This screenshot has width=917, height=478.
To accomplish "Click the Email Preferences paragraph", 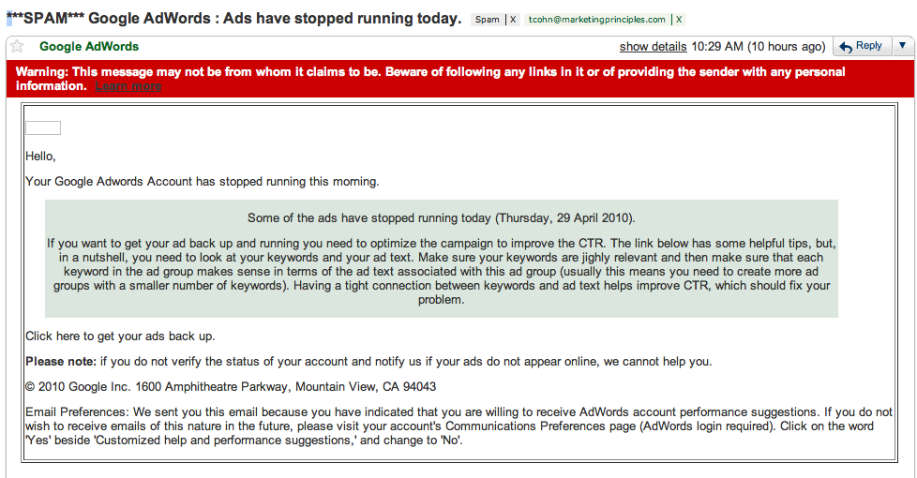I will (x=458, y=426).
